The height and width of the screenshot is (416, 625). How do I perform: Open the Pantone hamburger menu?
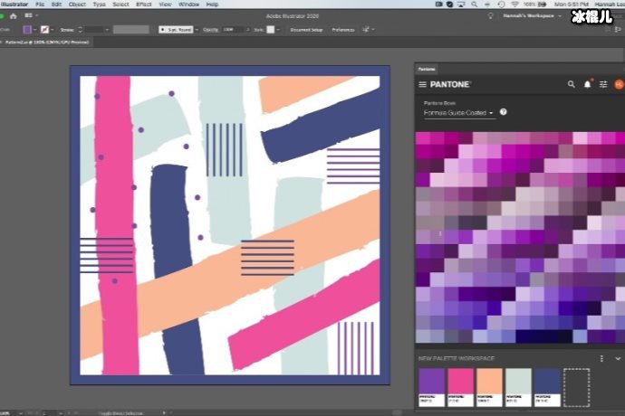click(422, 84)
